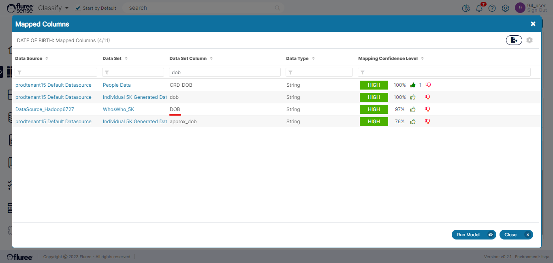Image resolution: width=553 pixels, height=263 pixels.
Task: Click the help question mark icon
Action: pos(492,8)
